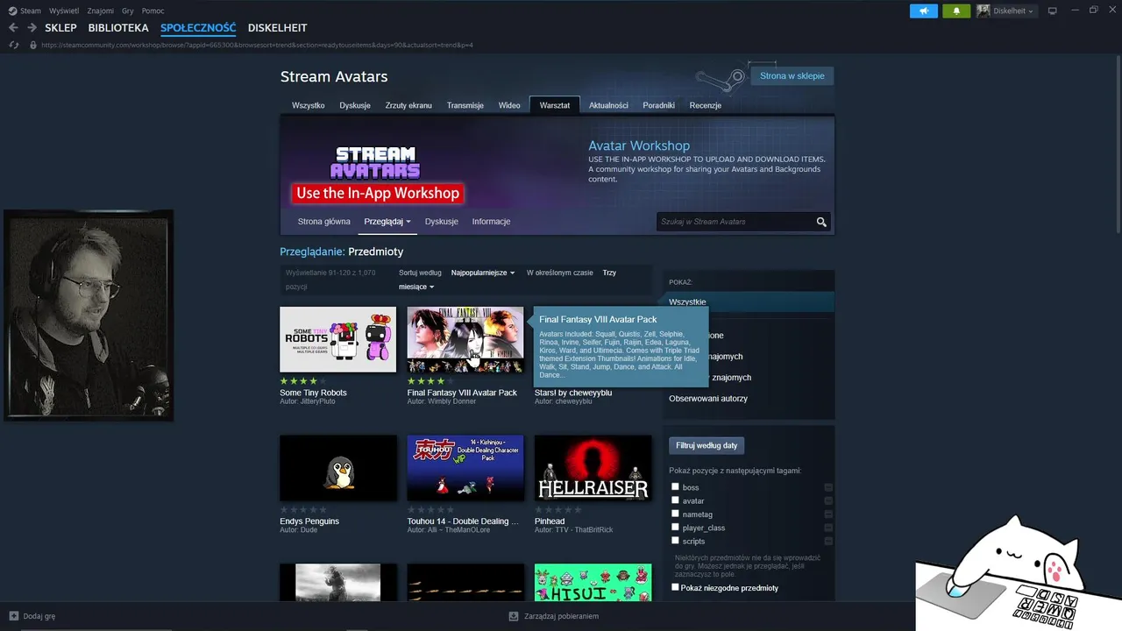Open workshop Strona główna link
Screen dimensions: 1122x631
(x=324, y=222)
